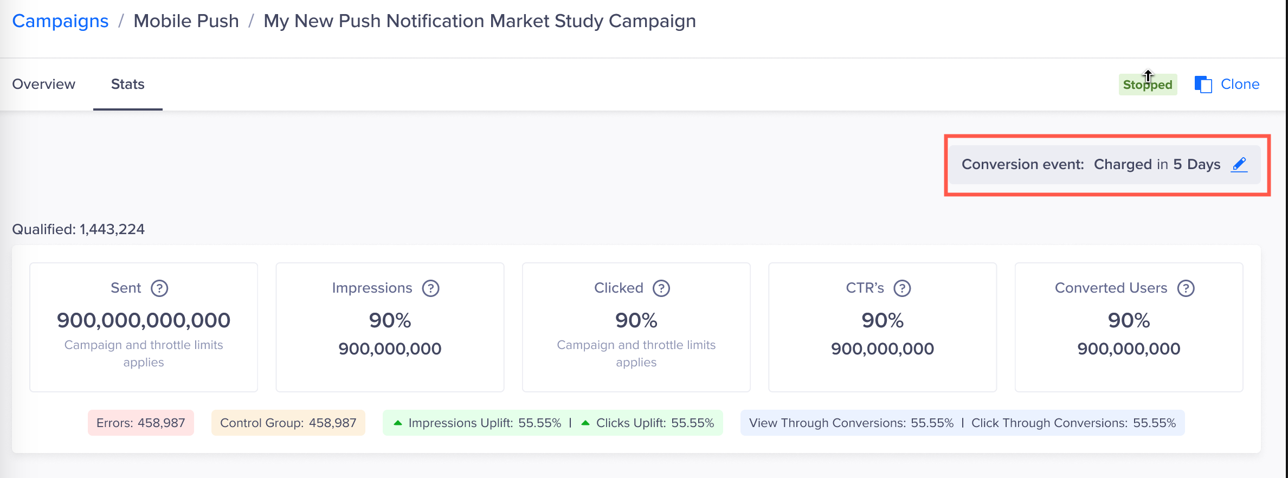The height and width of the screenshot is (478, 1288).
Task: Click the Control Group badge
Action: pyautogui.click(x=288, y=423)
